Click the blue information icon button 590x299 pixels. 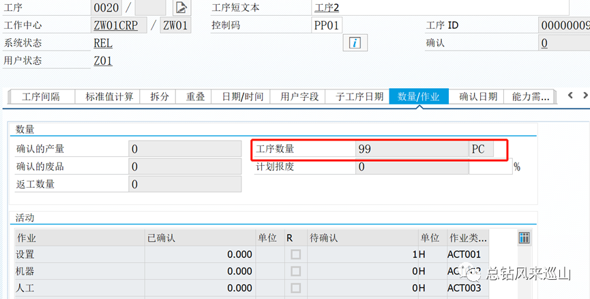[355, 42]
